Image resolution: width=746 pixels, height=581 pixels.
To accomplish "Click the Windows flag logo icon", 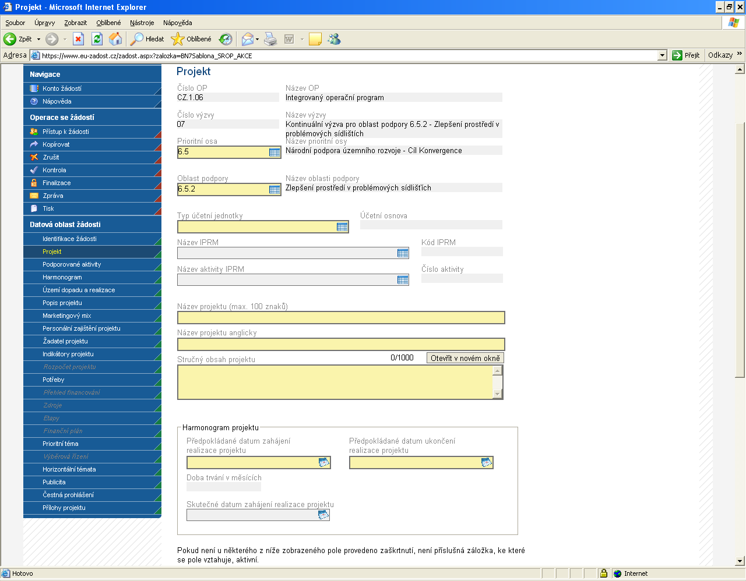I will pos(733,23).
